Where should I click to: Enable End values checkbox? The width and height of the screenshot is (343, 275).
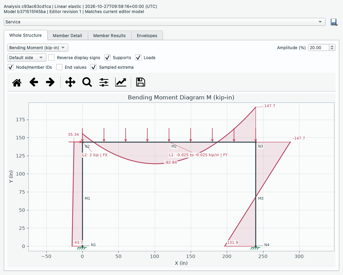pos(59,67)
